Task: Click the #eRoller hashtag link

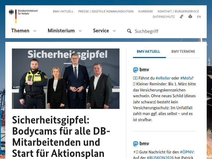Action: (x=163, y=78)
